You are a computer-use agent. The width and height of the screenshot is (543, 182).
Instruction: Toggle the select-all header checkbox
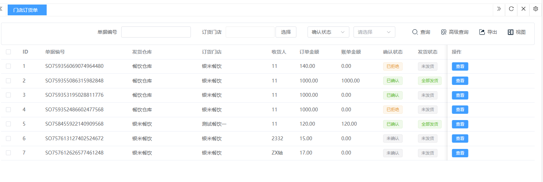tap(8, 52)
